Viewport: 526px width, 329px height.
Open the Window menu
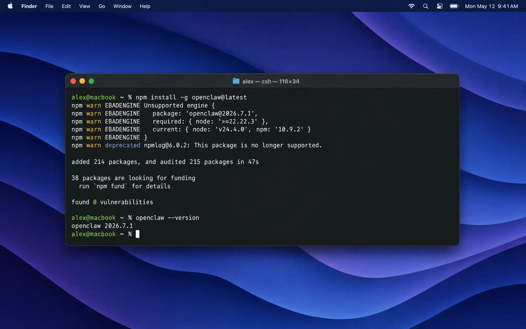[122, 6]
